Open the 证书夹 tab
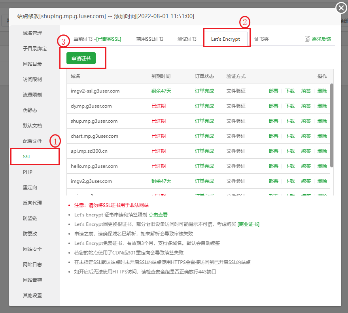This screenshot has width=348, height=313. [x=261, y=39]
